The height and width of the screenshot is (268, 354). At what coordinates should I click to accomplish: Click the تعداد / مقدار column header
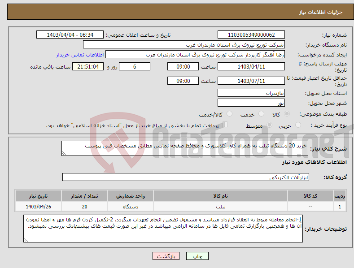[x=84, y=196]
